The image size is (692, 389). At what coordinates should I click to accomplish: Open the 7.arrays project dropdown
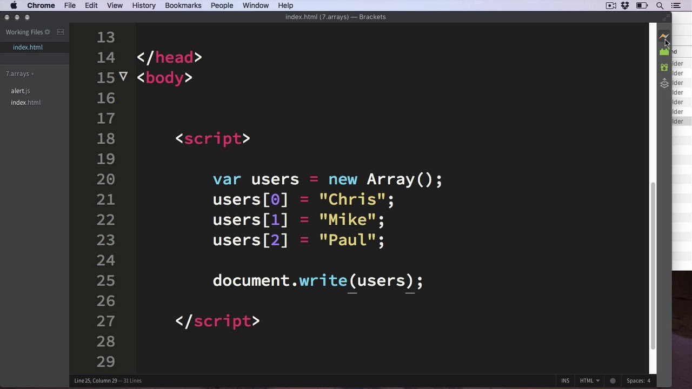pos(19,73)
